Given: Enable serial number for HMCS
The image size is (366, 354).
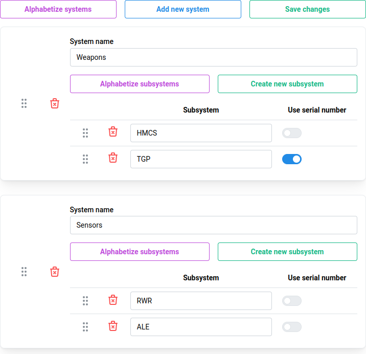Looking at the screenshot, I should [291, 133].
